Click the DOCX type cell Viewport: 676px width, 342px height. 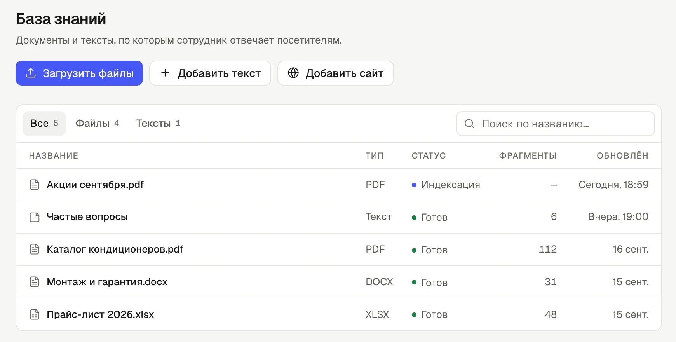coord(379,282)
